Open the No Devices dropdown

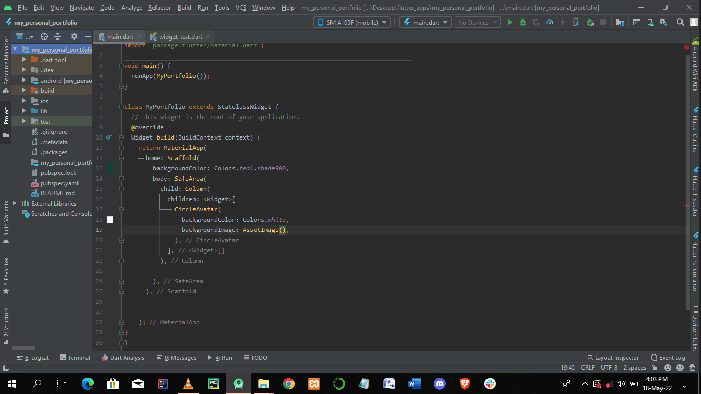(x=477, y=22)
